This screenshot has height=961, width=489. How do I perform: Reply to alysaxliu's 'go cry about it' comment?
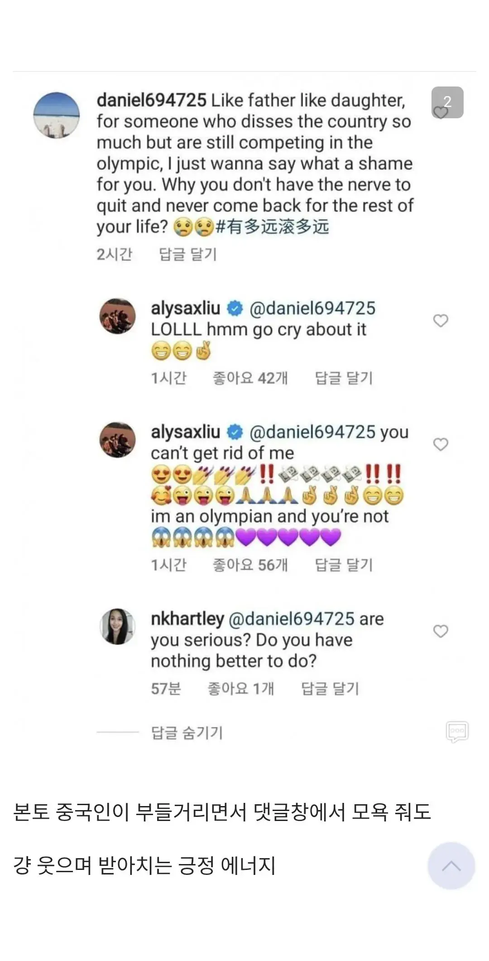(344, 378)
